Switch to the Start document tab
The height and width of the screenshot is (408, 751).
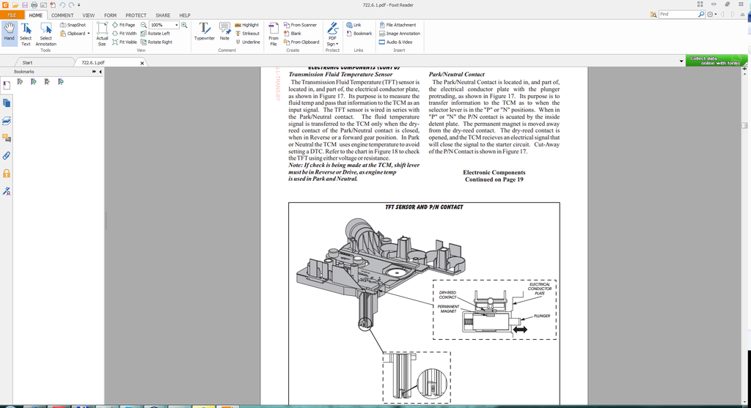tap(27, 63)
